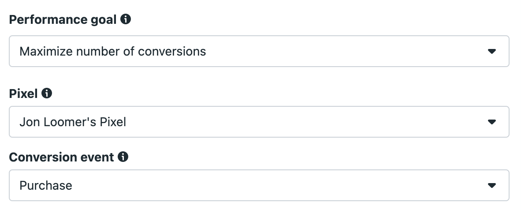This screenshot has height=210, width=521.
Task: Click empty space inside the Performance goal box
Action: point(346,51)
